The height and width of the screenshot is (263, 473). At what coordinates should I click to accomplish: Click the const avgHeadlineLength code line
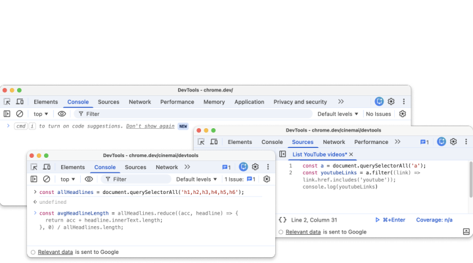139,213
